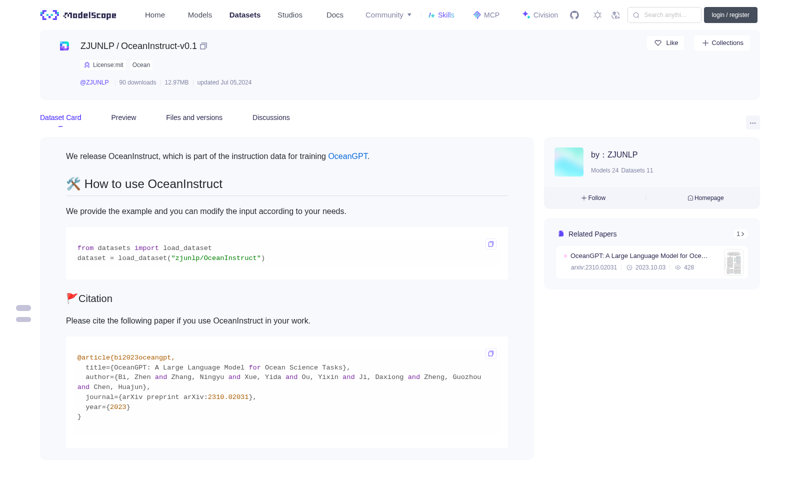Switch to Files and versions tab
800x500 pixels.
pos(194,117)
